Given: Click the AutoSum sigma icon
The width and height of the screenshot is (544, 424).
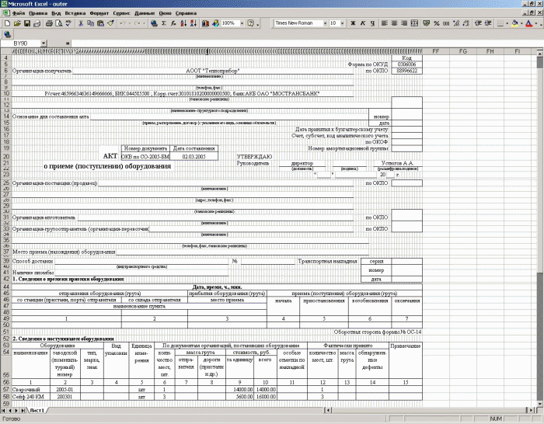Looking at the screenshot, I should tap(164, 23).
